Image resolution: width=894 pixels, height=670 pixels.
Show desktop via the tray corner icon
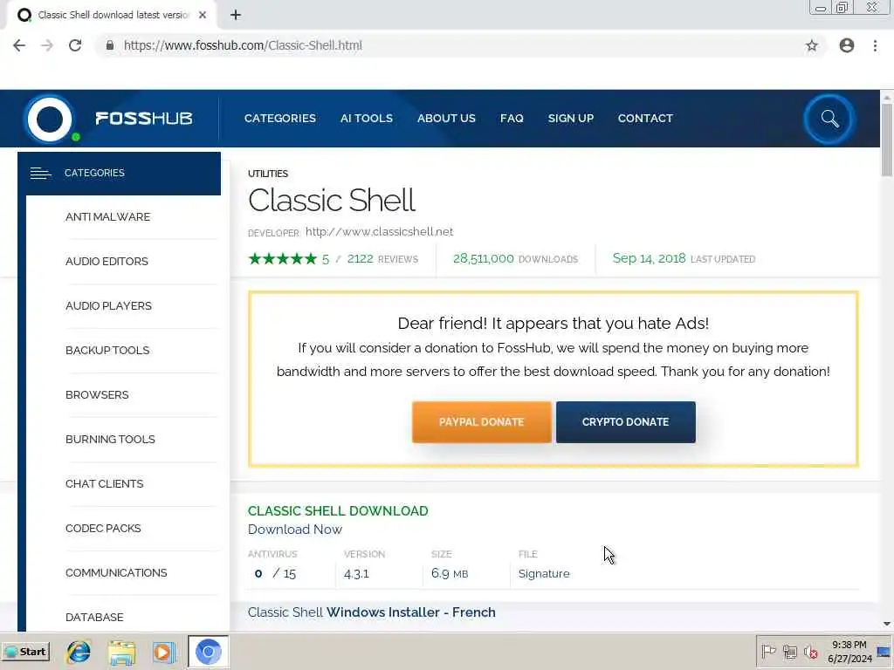coord(884,652)
